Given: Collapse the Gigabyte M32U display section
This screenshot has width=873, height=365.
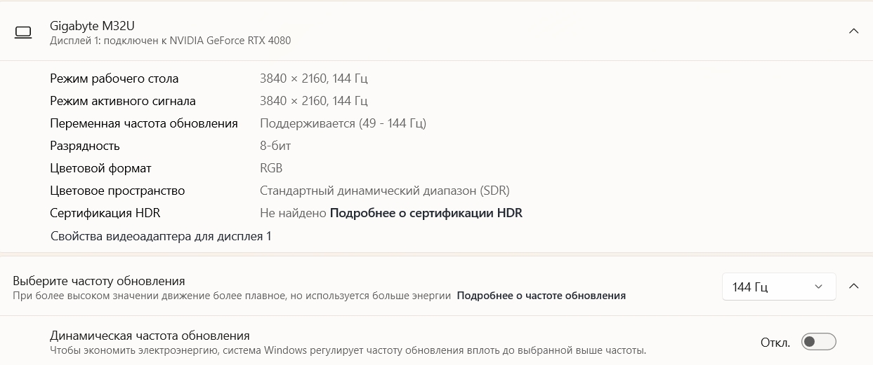Looking at the screenshot, I should coord(853,31).
